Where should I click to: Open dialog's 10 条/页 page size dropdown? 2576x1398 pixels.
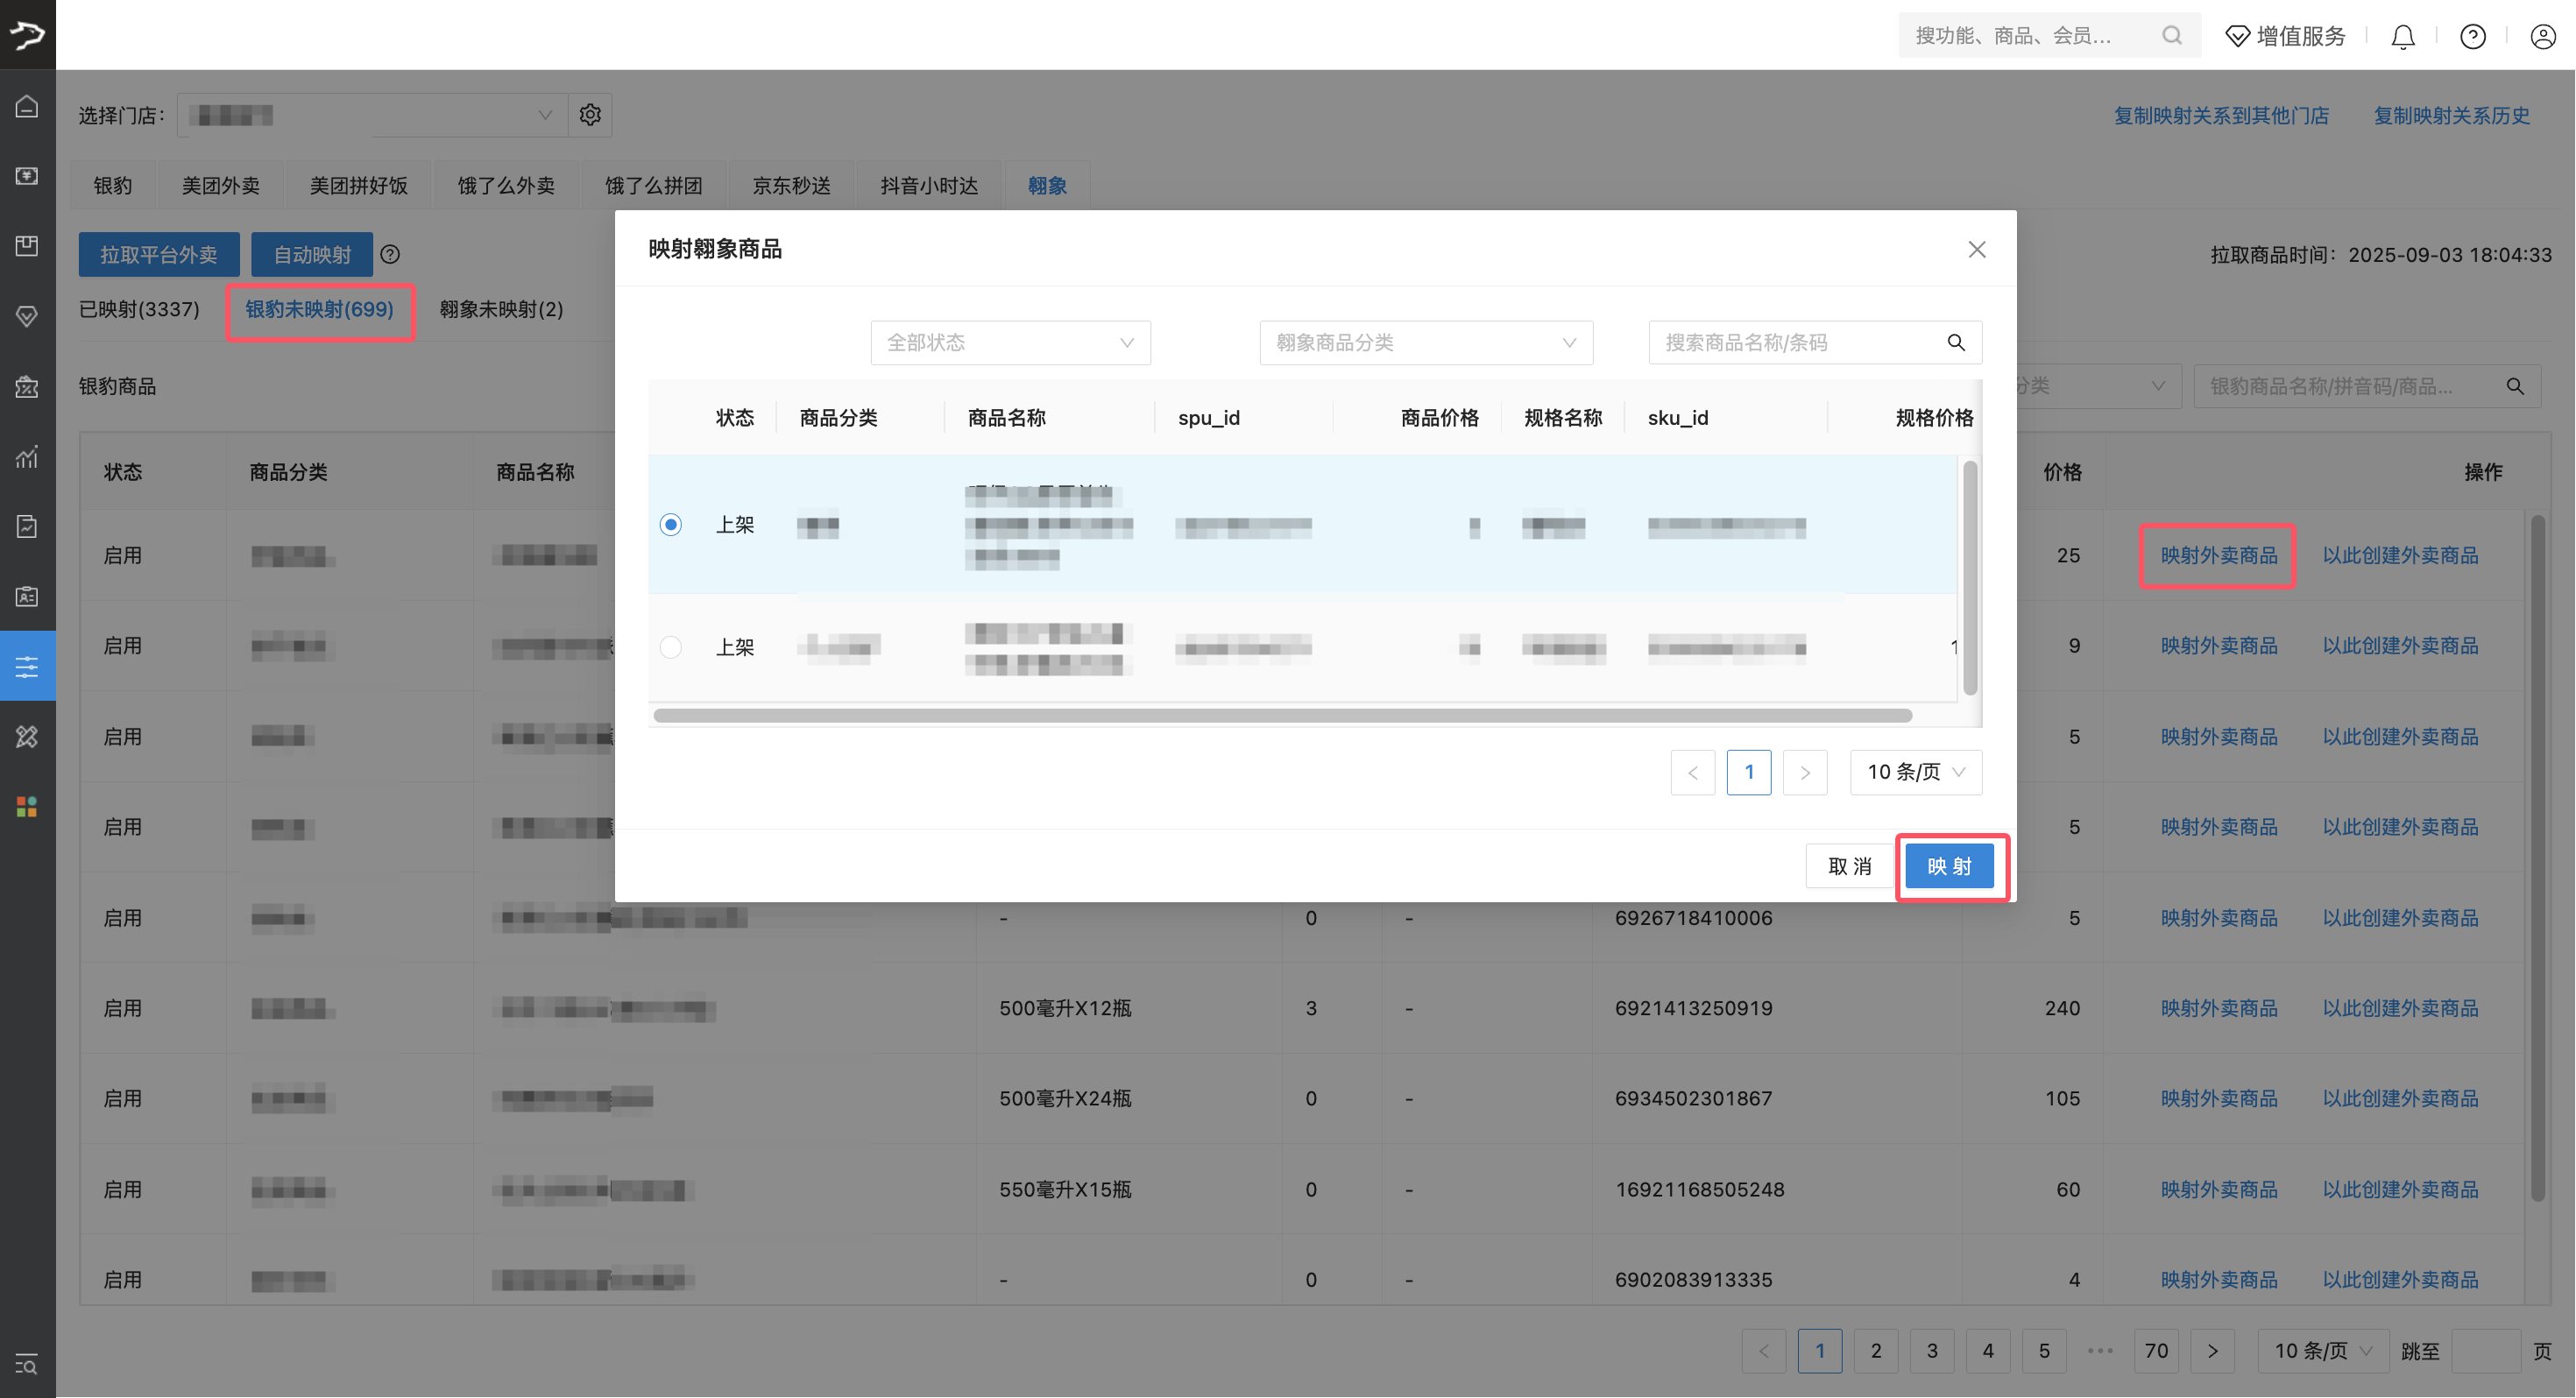pos(1915,772)
